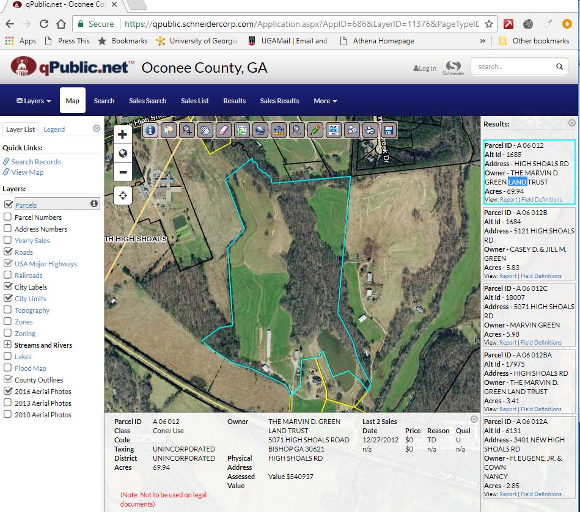Viewport: 580px width, 512px height.
Task: View Report for parcel A 06 012BA
Action: tap(508, 409)
